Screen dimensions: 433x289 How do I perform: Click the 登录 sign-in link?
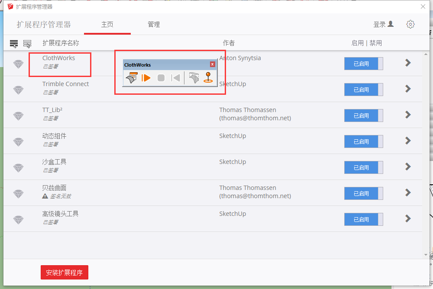pyautogui.click(x=379, y=24)
